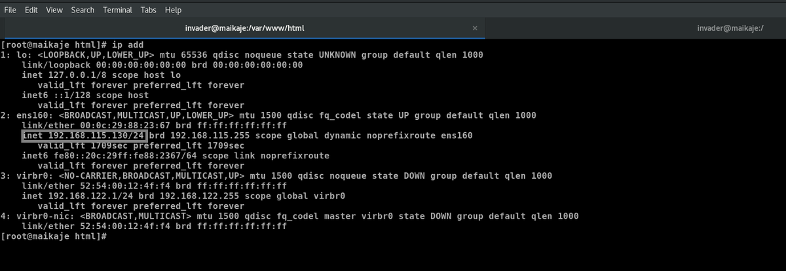Click the virbr0-nic interface line
Image resolution: width=786 pixels, height=271 pixels.
(x=290, y=216)
